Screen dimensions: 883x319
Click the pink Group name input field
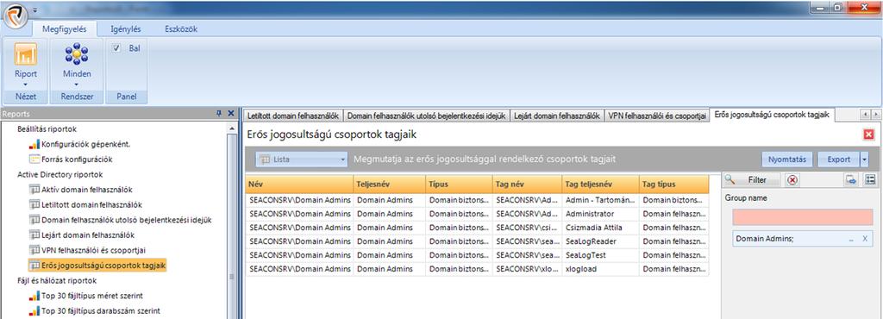(803, 217)
